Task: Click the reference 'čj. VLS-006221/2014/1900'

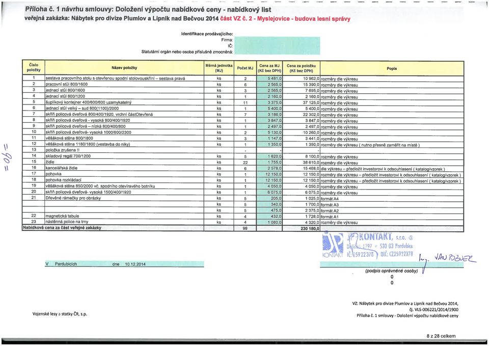Action: click(x=433, y=309)
